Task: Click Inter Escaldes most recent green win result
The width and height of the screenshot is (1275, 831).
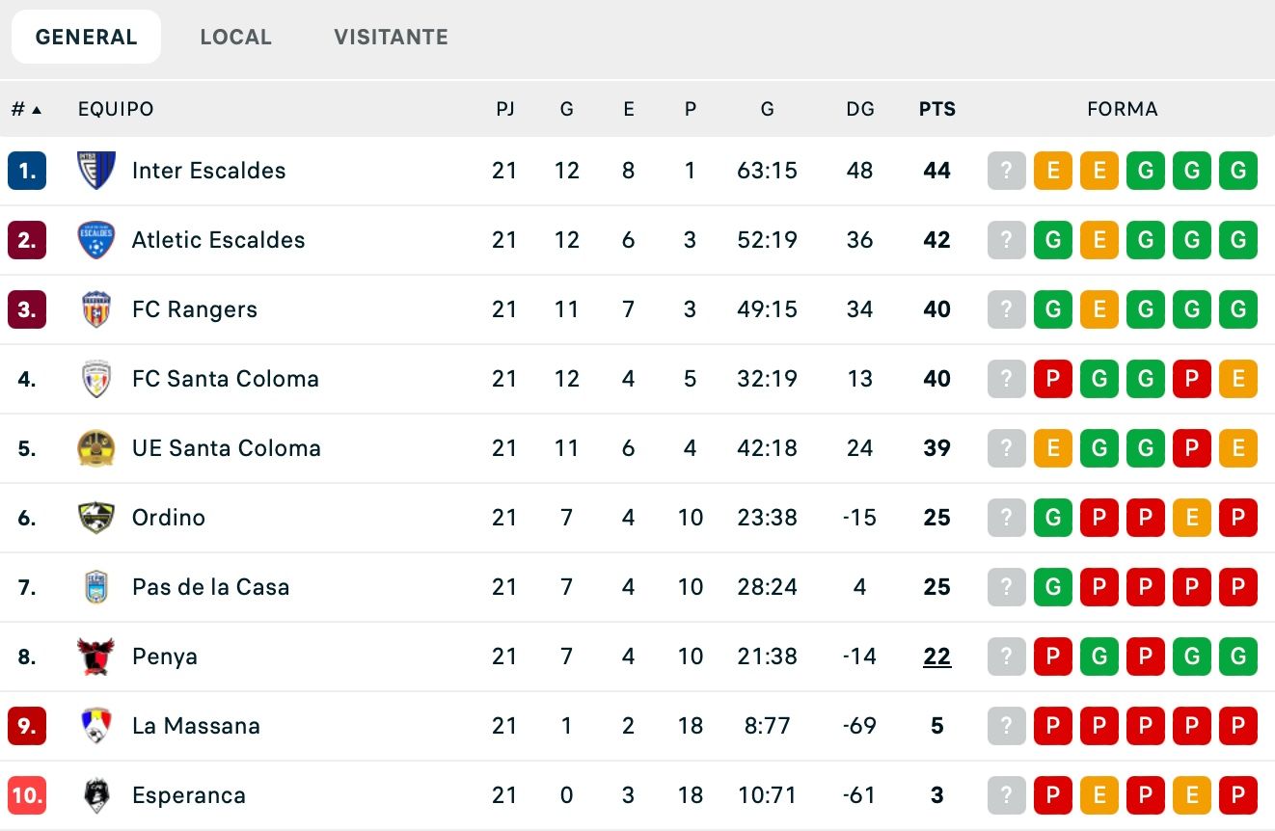Action: pos(1237,171)
